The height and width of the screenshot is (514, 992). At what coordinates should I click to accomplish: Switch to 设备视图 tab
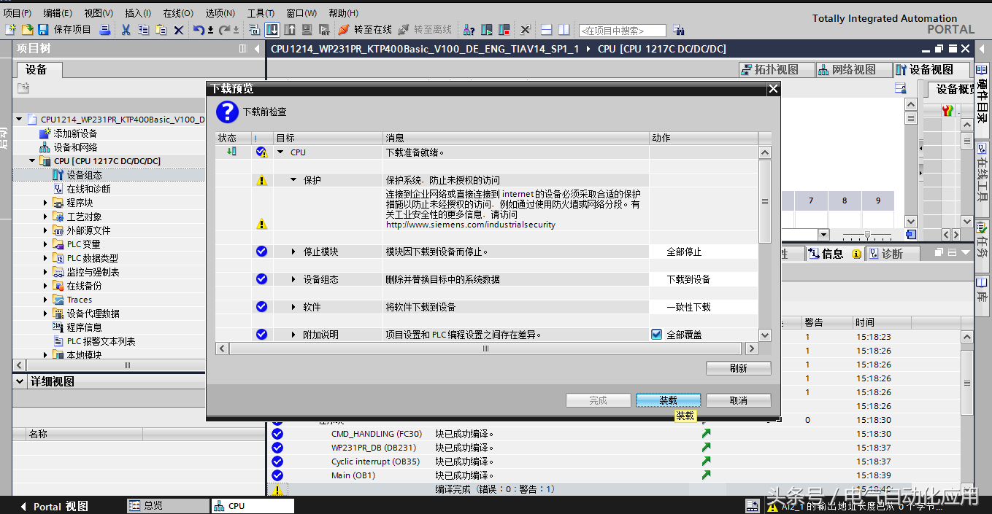click(932, 70)
